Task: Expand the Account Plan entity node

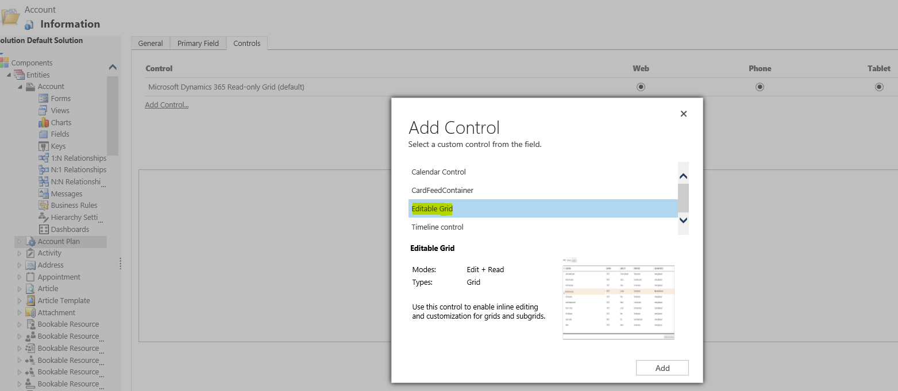Action: pyautogui.click(x=19, y=241)
